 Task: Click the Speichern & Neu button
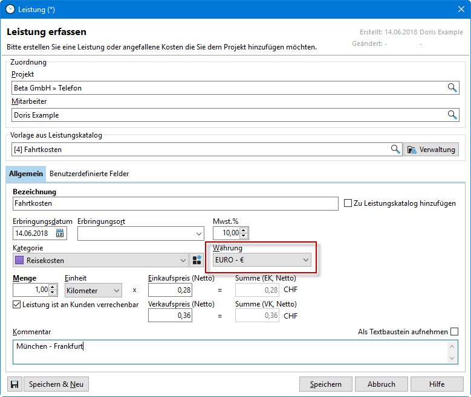coord(56,384)
